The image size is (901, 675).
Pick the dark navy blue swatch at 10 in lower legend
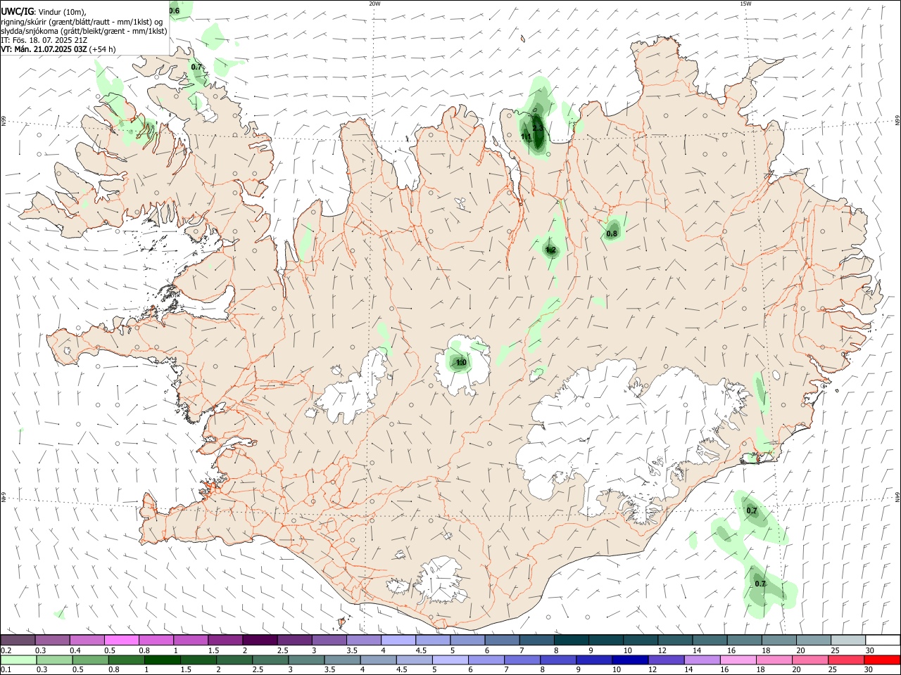click(x=630, y=660)
